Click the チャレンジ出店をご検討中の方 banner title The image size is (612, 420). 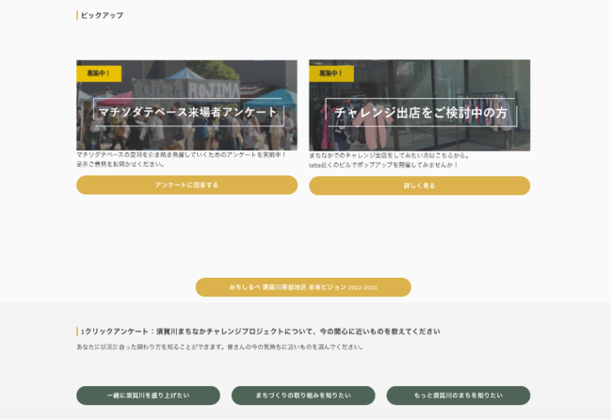(420, 113)
